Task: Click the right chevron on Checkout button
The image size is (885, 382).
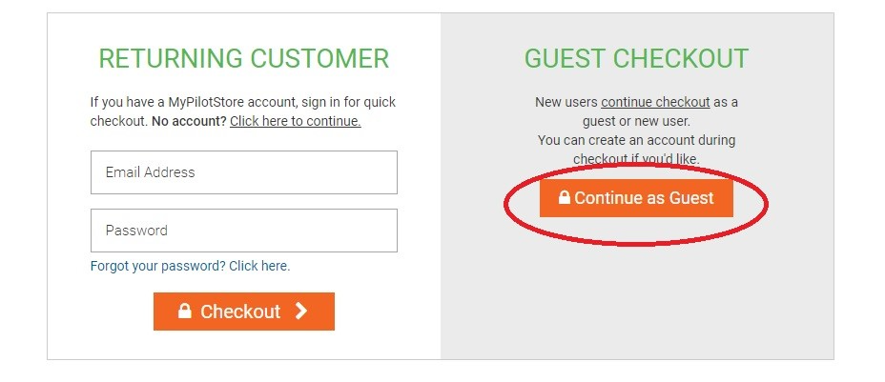Action: (301, 312)
